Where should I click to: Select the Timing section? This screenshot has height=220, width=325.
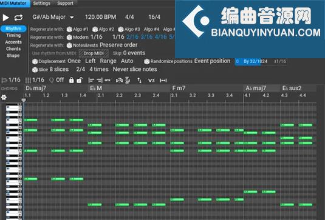click(x=13, y=35)
